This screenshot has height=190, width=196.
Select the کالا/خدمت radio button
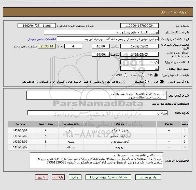tap(125, 75)
